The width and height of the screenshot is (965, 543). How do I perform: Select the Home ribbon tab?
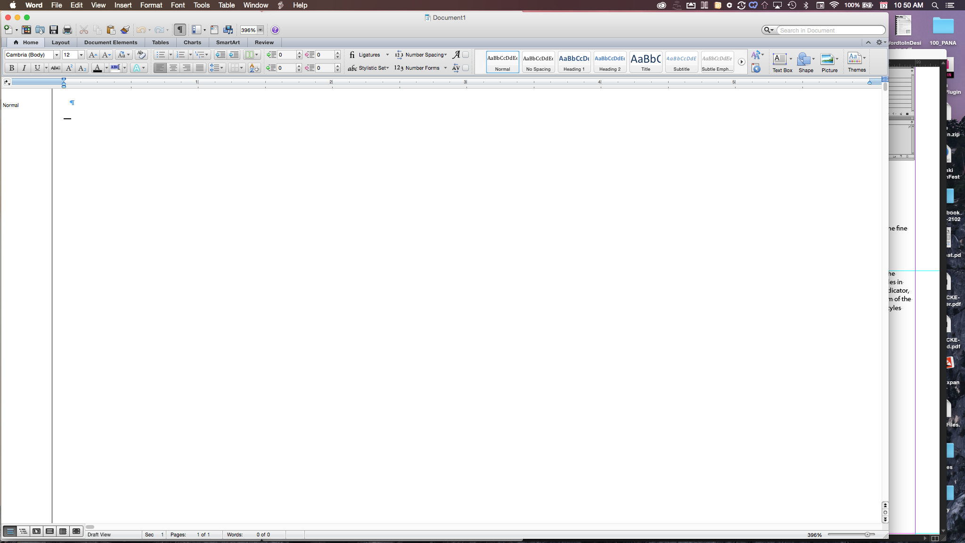point(31,42)
